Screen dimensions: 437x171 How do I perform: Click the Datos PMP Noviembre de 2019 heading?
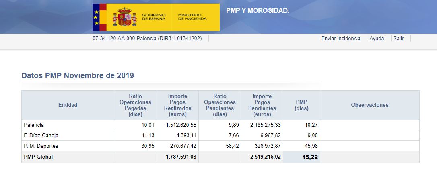(78, 75)
